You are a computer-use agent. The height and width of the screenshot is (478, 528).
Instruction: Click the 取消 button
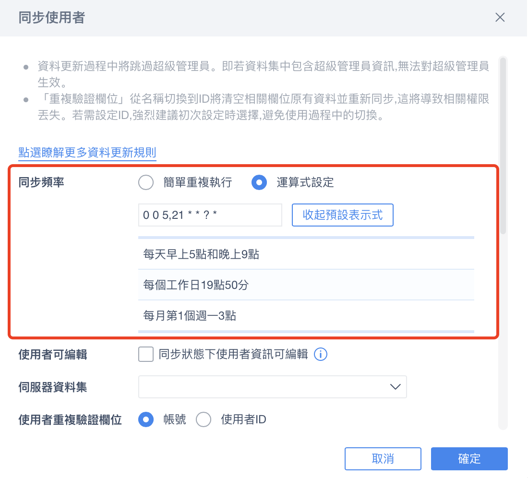pos(383,458)
